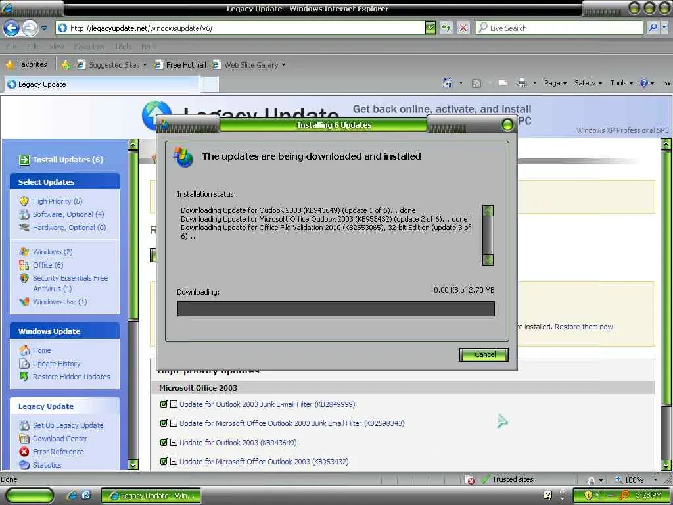Image resolution: width=673 pixels, height=505 pixels.
Task: Click the blue Help question mark icon
Action: pos(644,83)
